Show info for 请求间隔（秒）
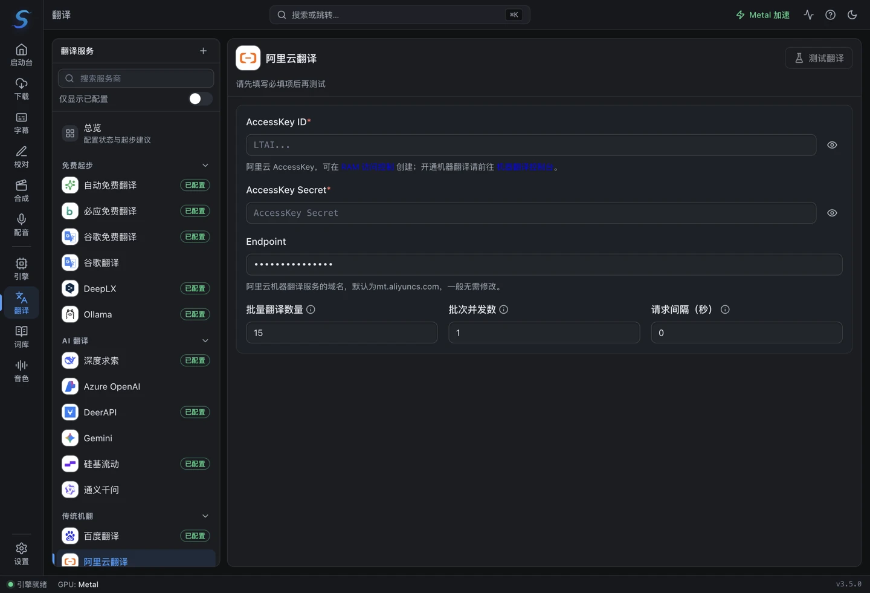The width and height of the screenshot is (870, 593). [725, 309]
